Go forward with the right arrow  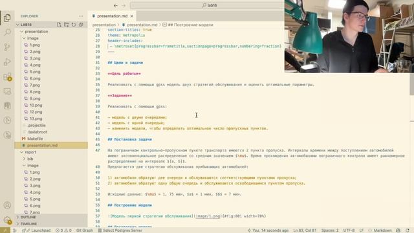[x=124, y=5]
